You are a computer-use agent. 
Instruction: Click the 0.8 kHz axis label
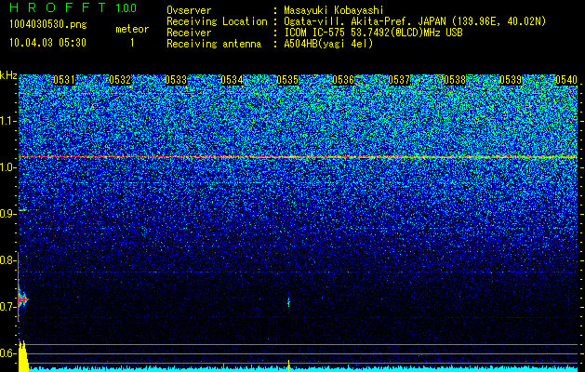coord(7,260)
